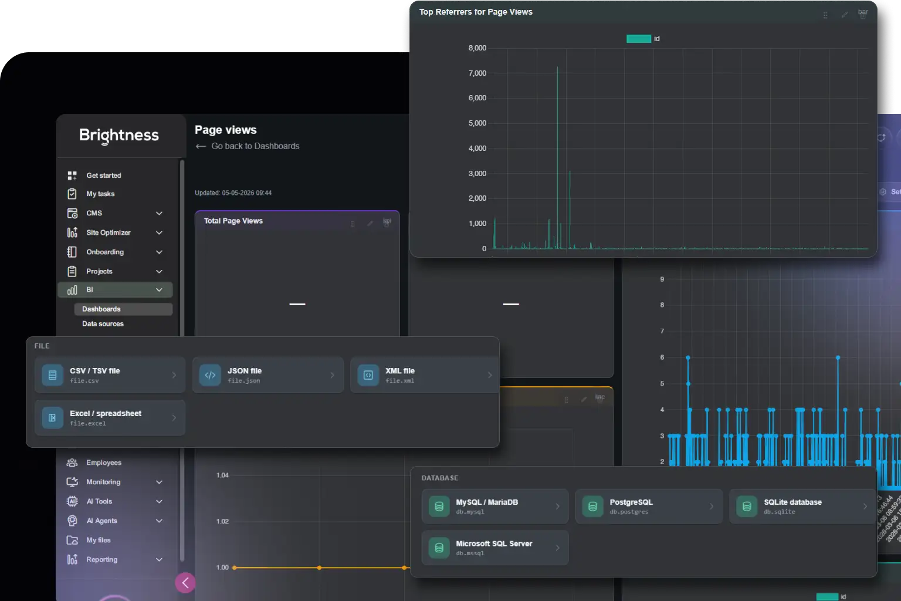Edit Total Page Views widget with pencil

tap(370, 224)
